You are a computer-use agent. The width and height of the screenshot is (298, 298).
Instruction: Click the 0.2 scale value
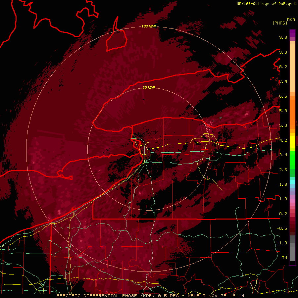click(x=283, y=214)
